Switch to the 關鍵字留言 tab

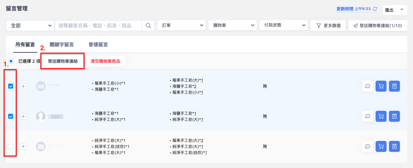tap(62, 44)
